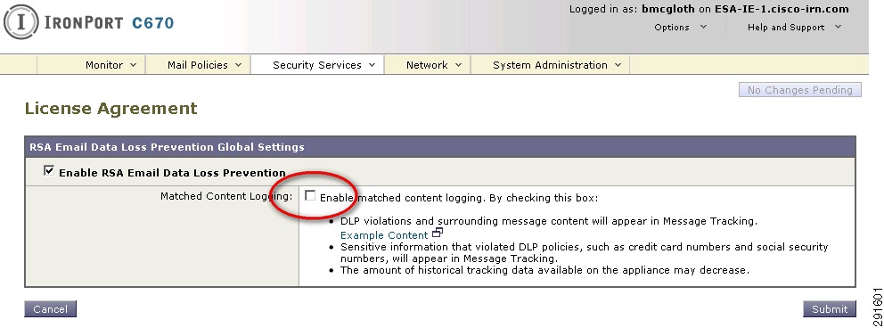This screenshot has width=884, height=328.
Task: Click the Submit button
Action: (x=830, y=309)
